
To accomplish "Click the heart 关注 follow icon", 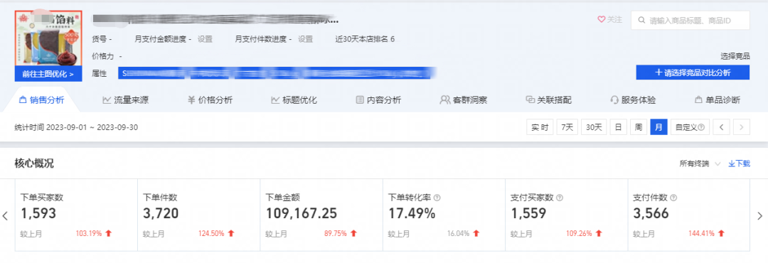I will pyautogui.click(x=601, y=20).
